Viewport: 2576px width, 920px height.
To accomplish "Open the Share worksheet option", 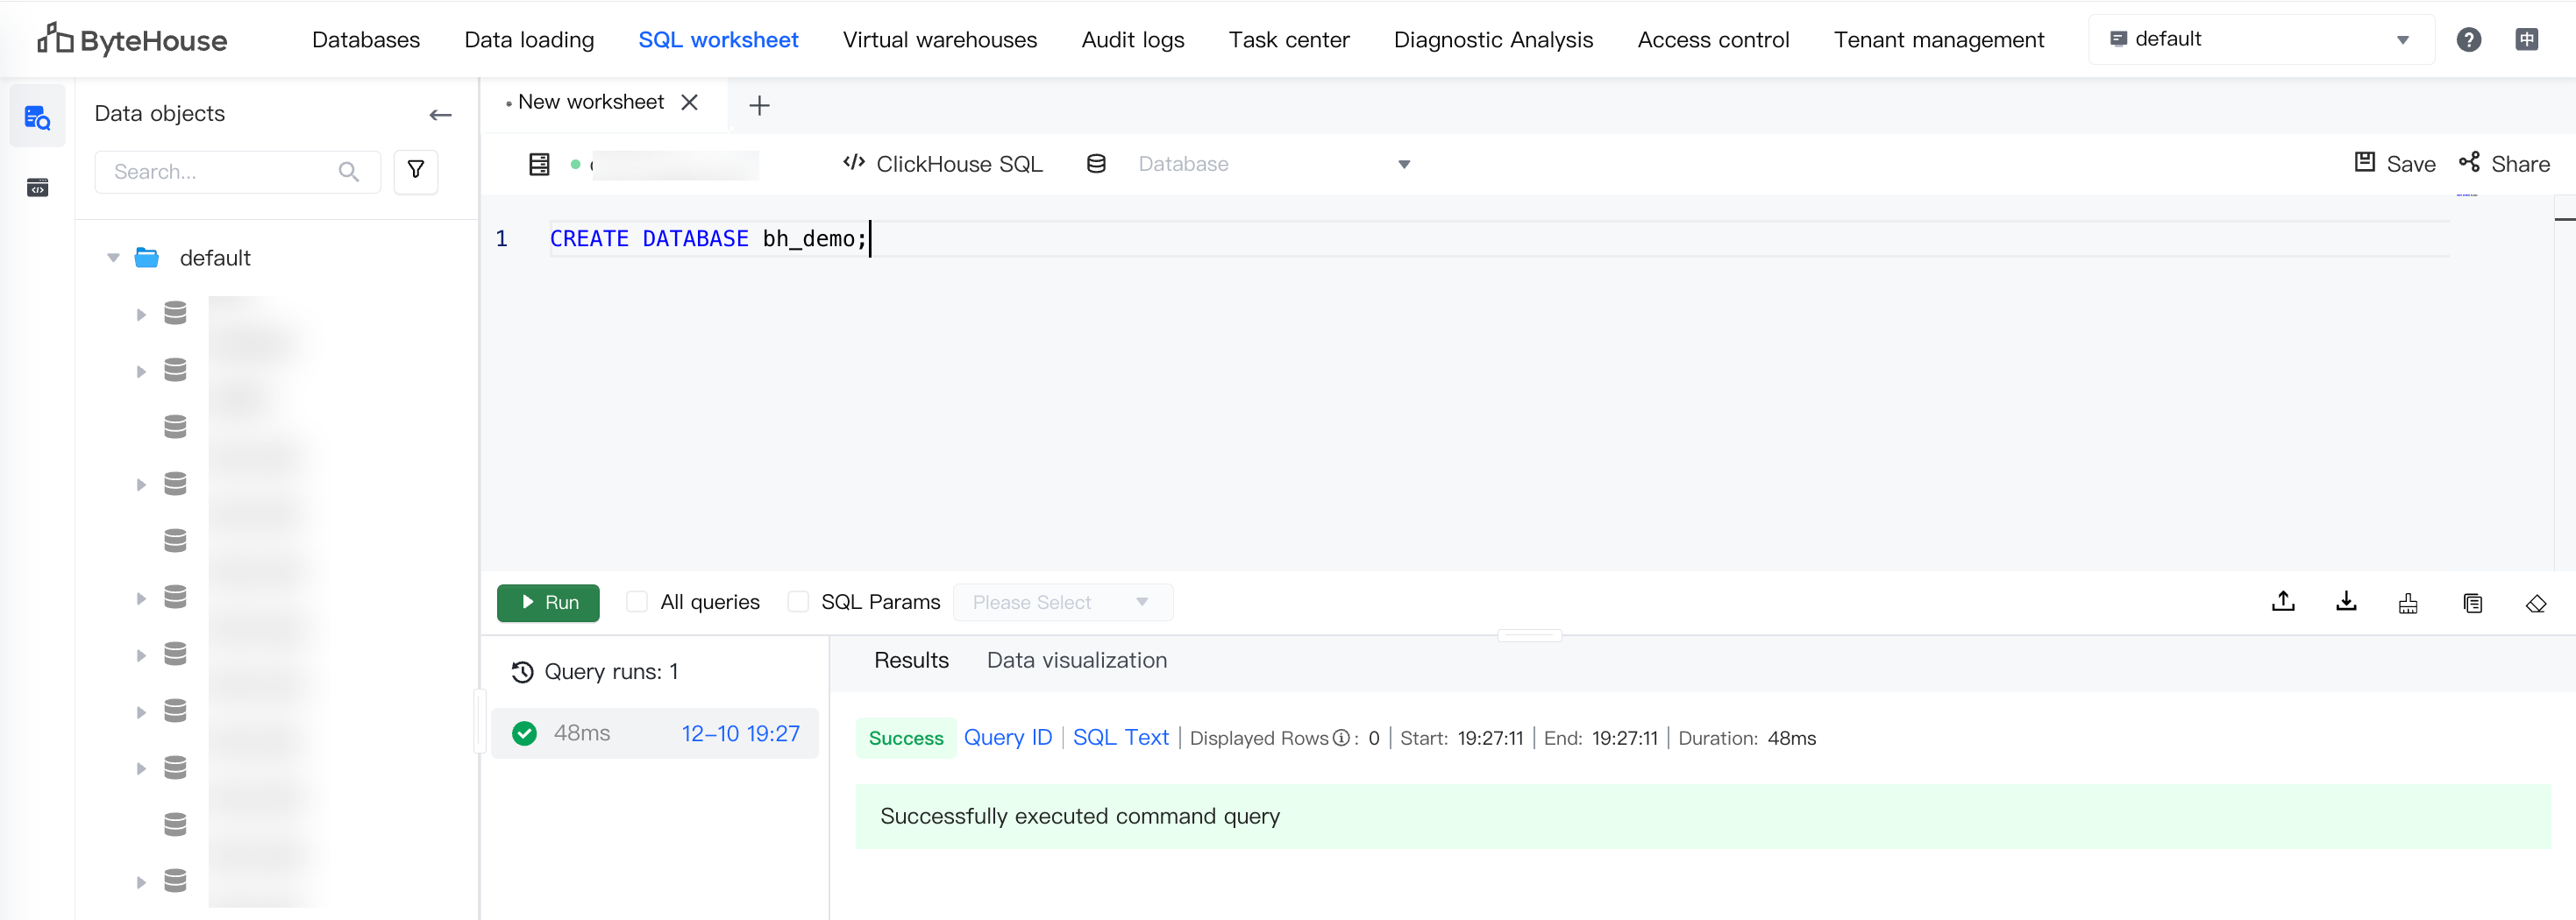I will pos(2505,164).
